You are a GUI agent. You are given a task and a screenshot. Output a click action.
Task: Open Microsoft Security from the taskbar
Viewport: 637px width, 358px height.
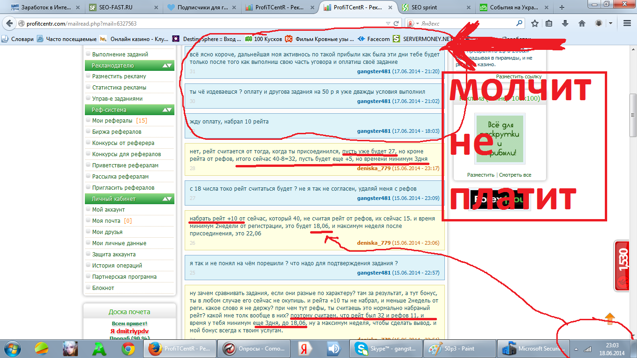coord(533,348)
